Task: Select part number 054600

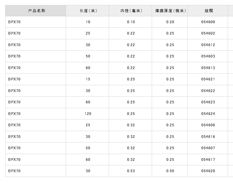Action: (208, 22)
